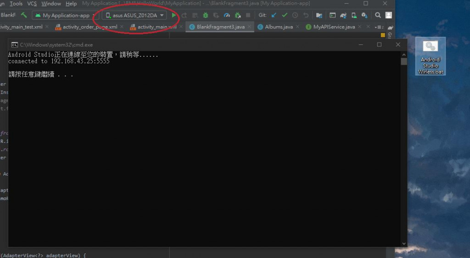Viewport: 470px width, 258px height.
Task: Close the Albums.java tab
Action: (297, 27)
